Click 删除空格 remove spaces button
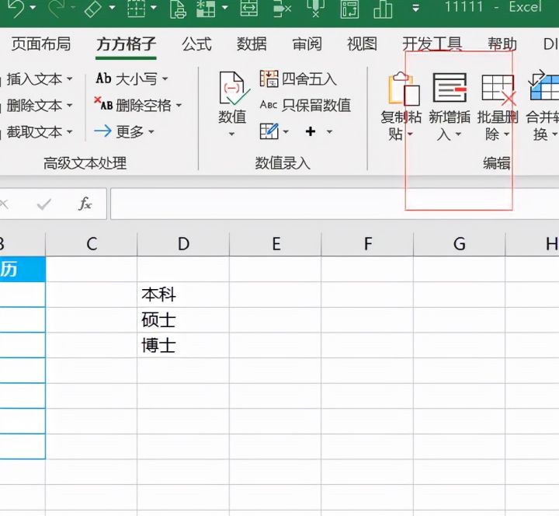Screen dimensions: 559x516 pos(137,105)
